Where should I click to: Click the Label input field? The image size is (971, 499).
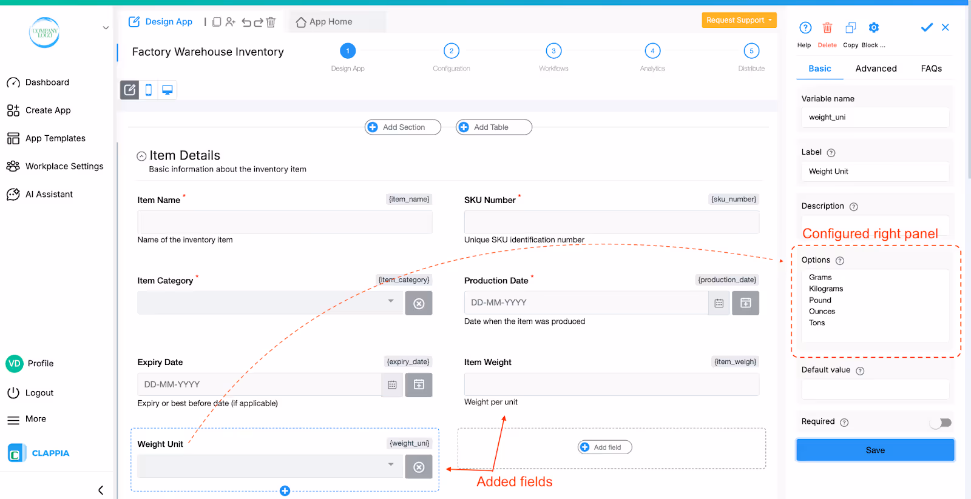pyautogui.click(x=875, y=172)
